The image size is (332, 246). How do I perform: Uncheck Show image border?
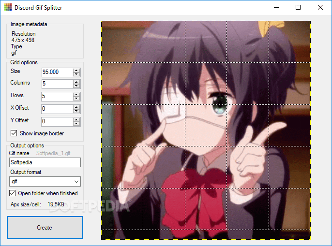click(14, 133)
